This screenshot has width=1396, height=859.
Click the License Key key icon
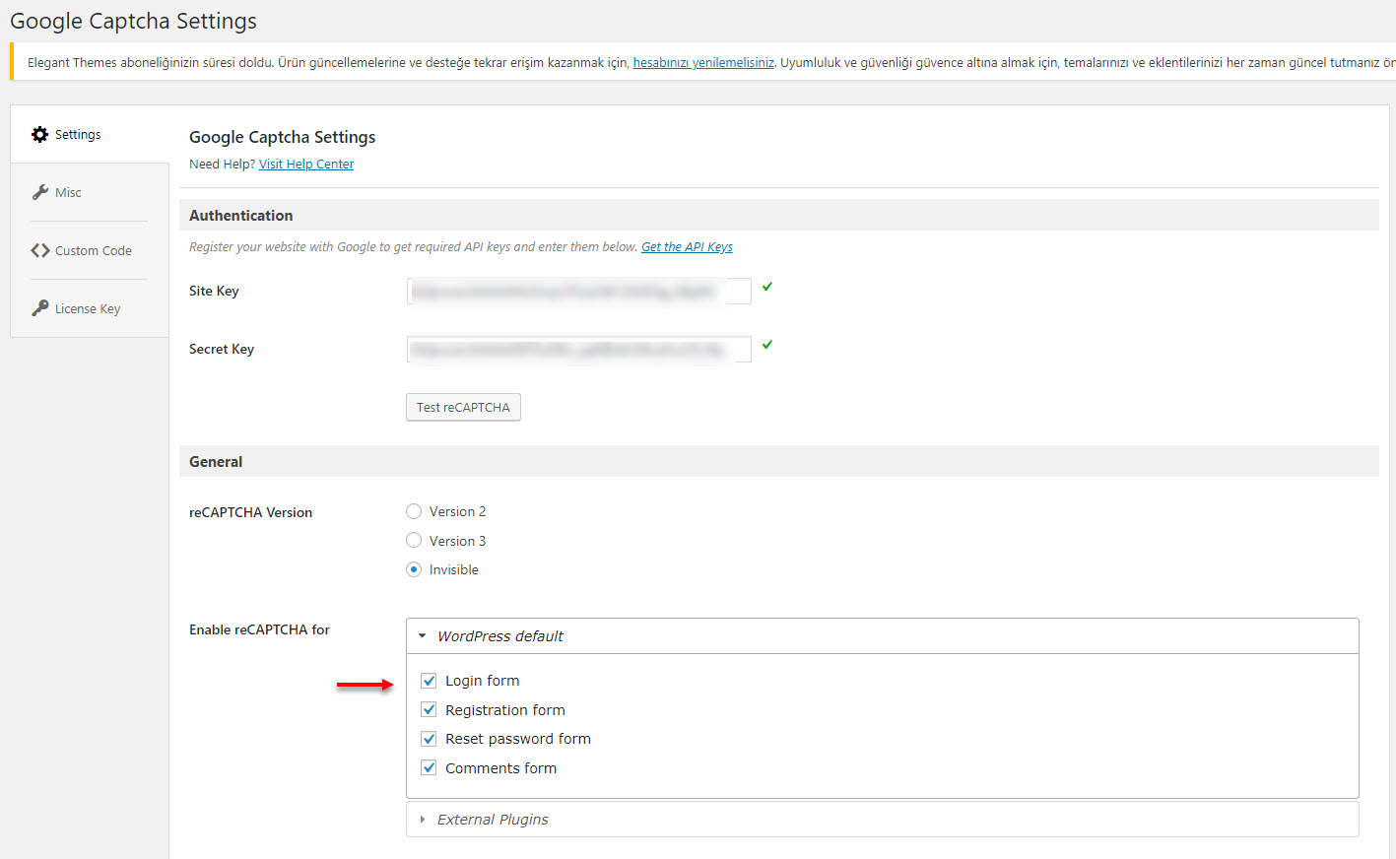(40, 308)
